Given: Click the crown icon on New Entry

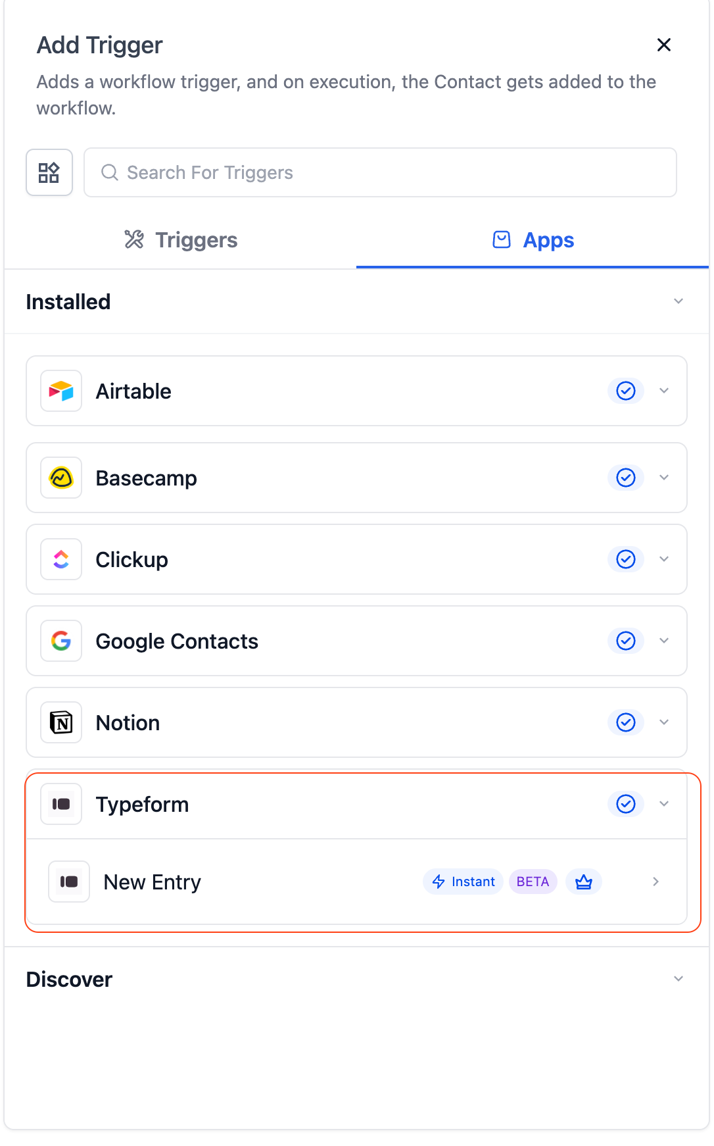Looking at the screenshot, I should pos(584,882).
